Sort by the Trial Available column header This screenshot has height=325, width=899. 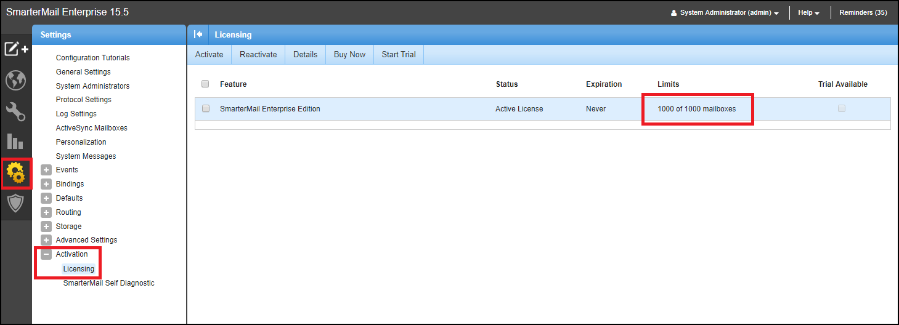pos(843,84)
